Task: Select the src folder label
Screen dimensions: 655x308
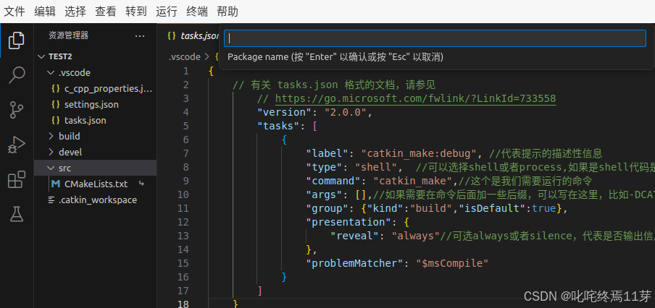Action: coord(64,168)
